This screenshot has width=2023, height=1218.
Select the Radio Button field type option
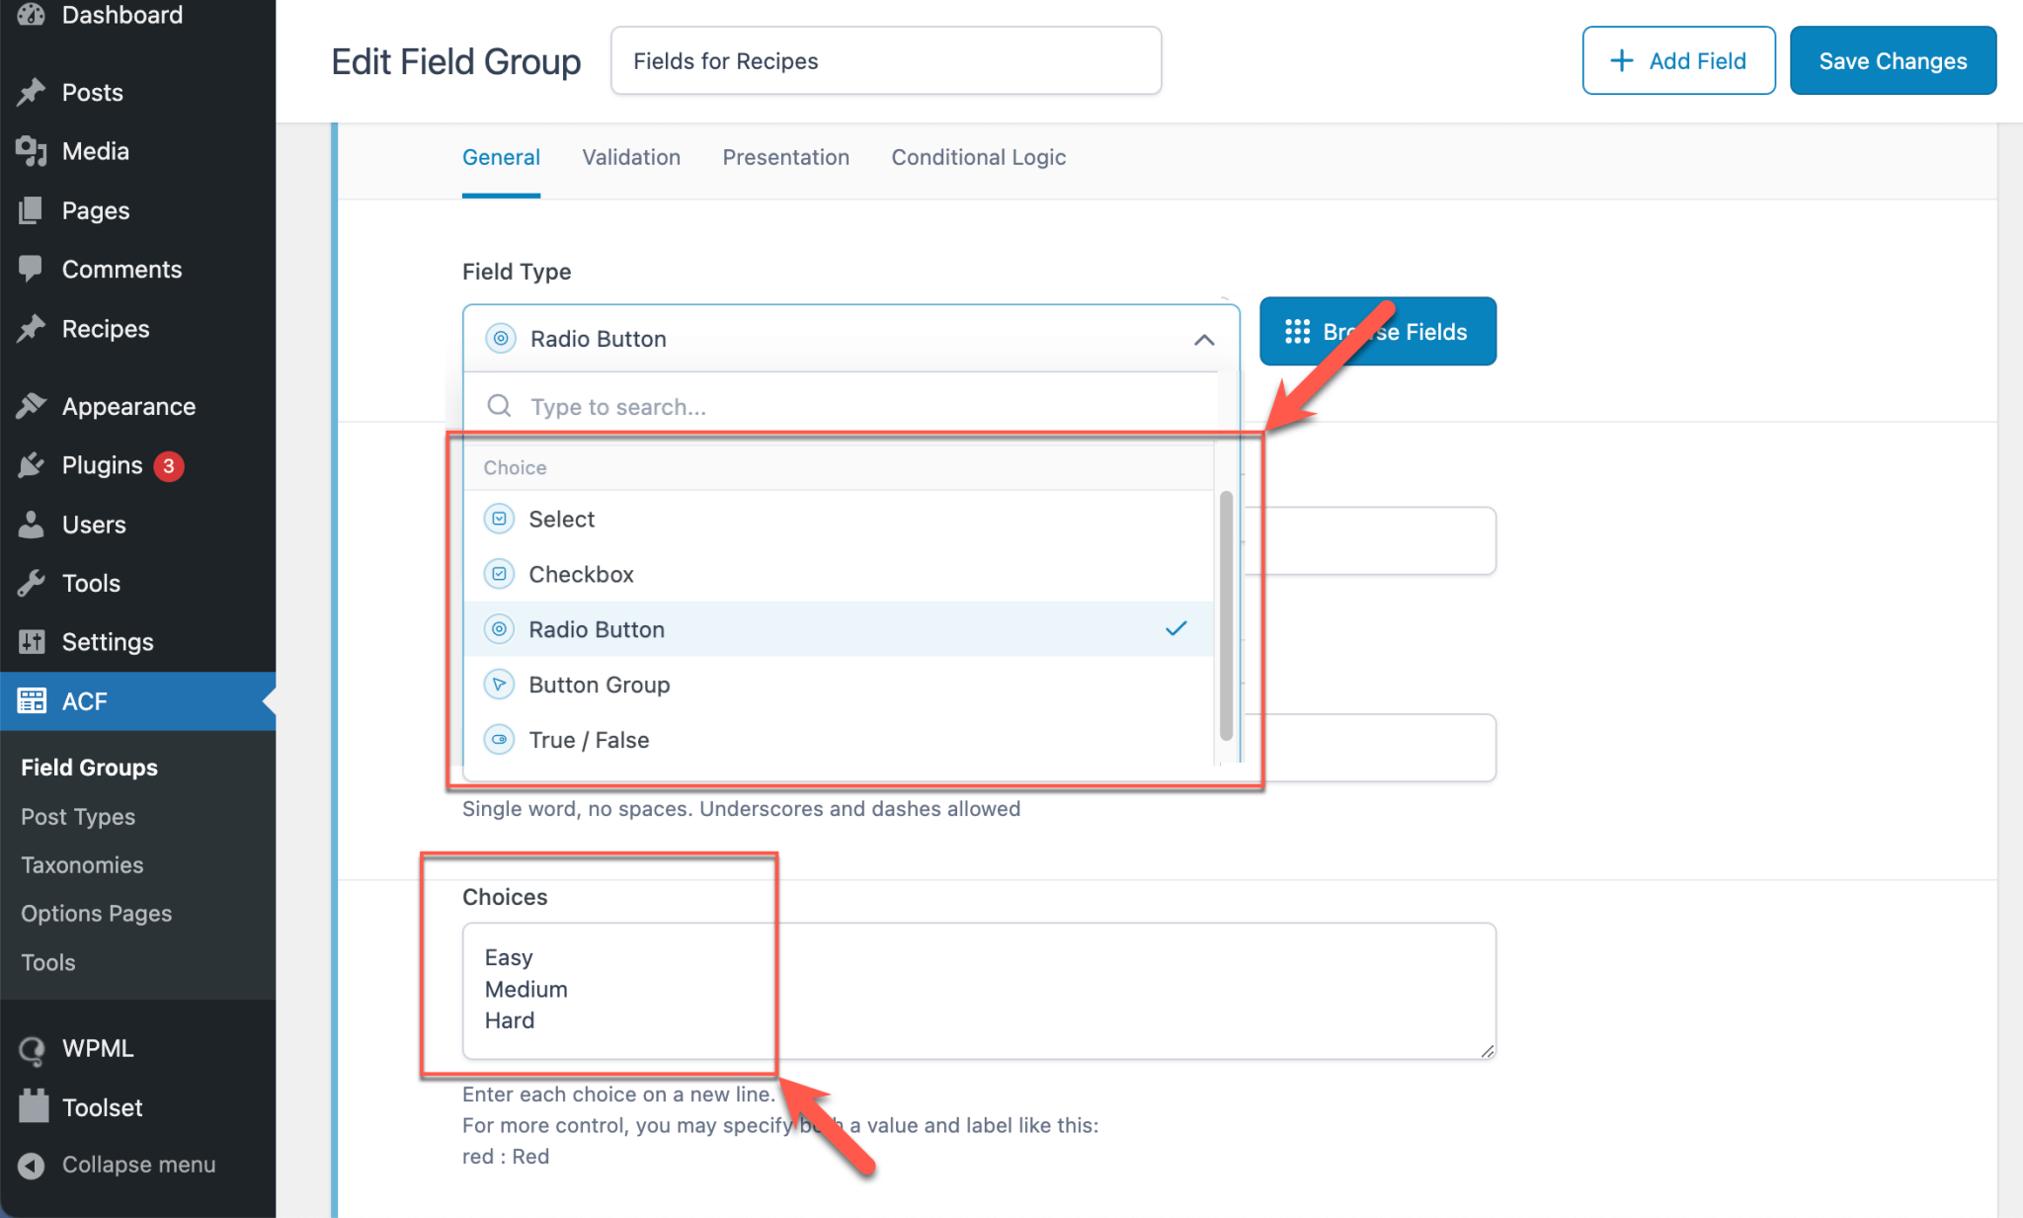coord(597,628)
